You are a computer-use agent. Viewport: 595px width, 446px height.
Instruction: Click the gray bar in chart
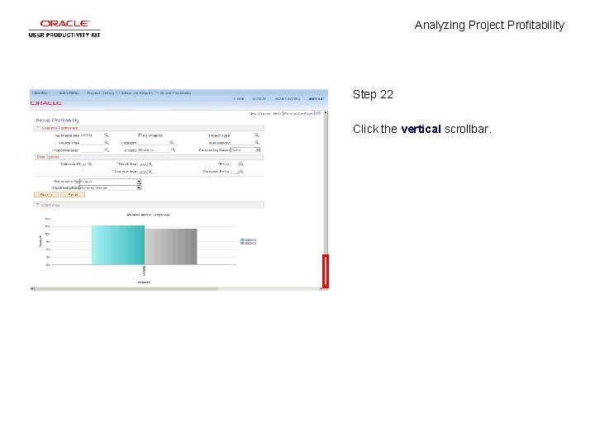pyautogui.click(x=171, y=246)
